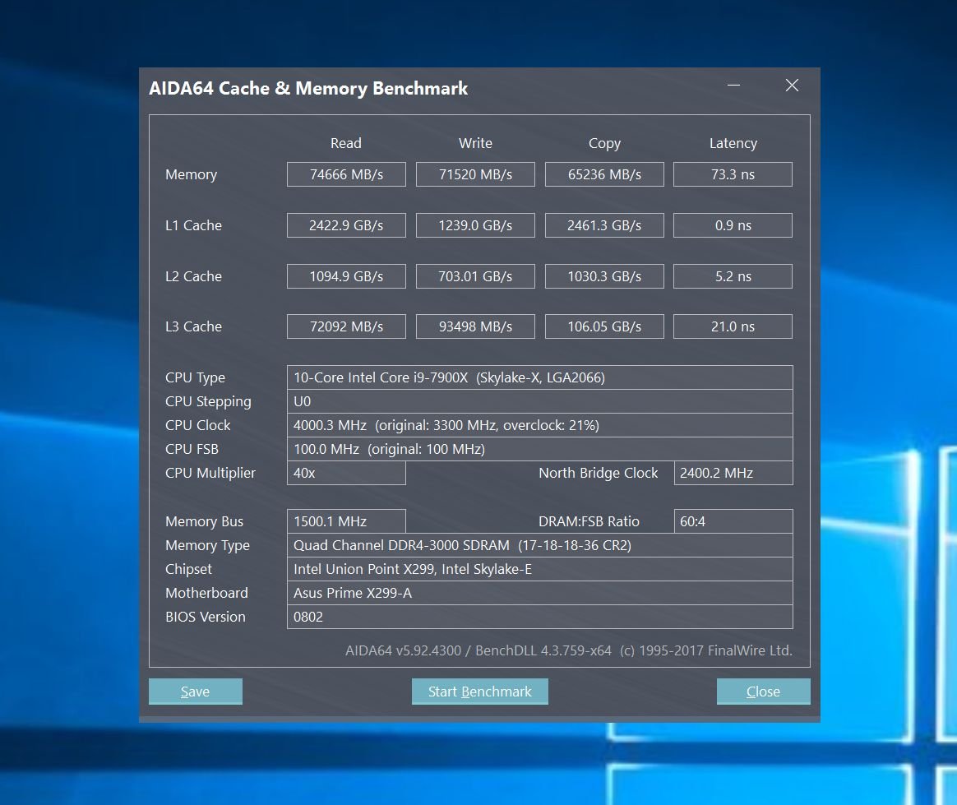Click the Motherboard Asus Prime X299-A field
The width and height of the screenshot is (957, 805).
coord(540,593)
